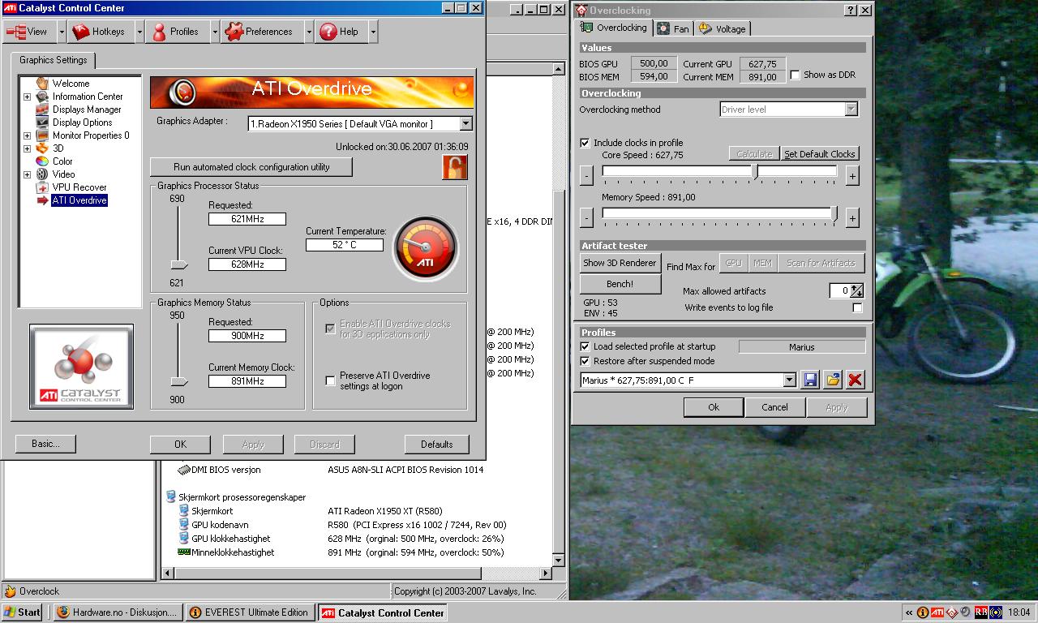Image resolution: width=1038 pixels, height=623 pixels.
Task: Expand the 3D tree node
Action: tap(27, 148)
